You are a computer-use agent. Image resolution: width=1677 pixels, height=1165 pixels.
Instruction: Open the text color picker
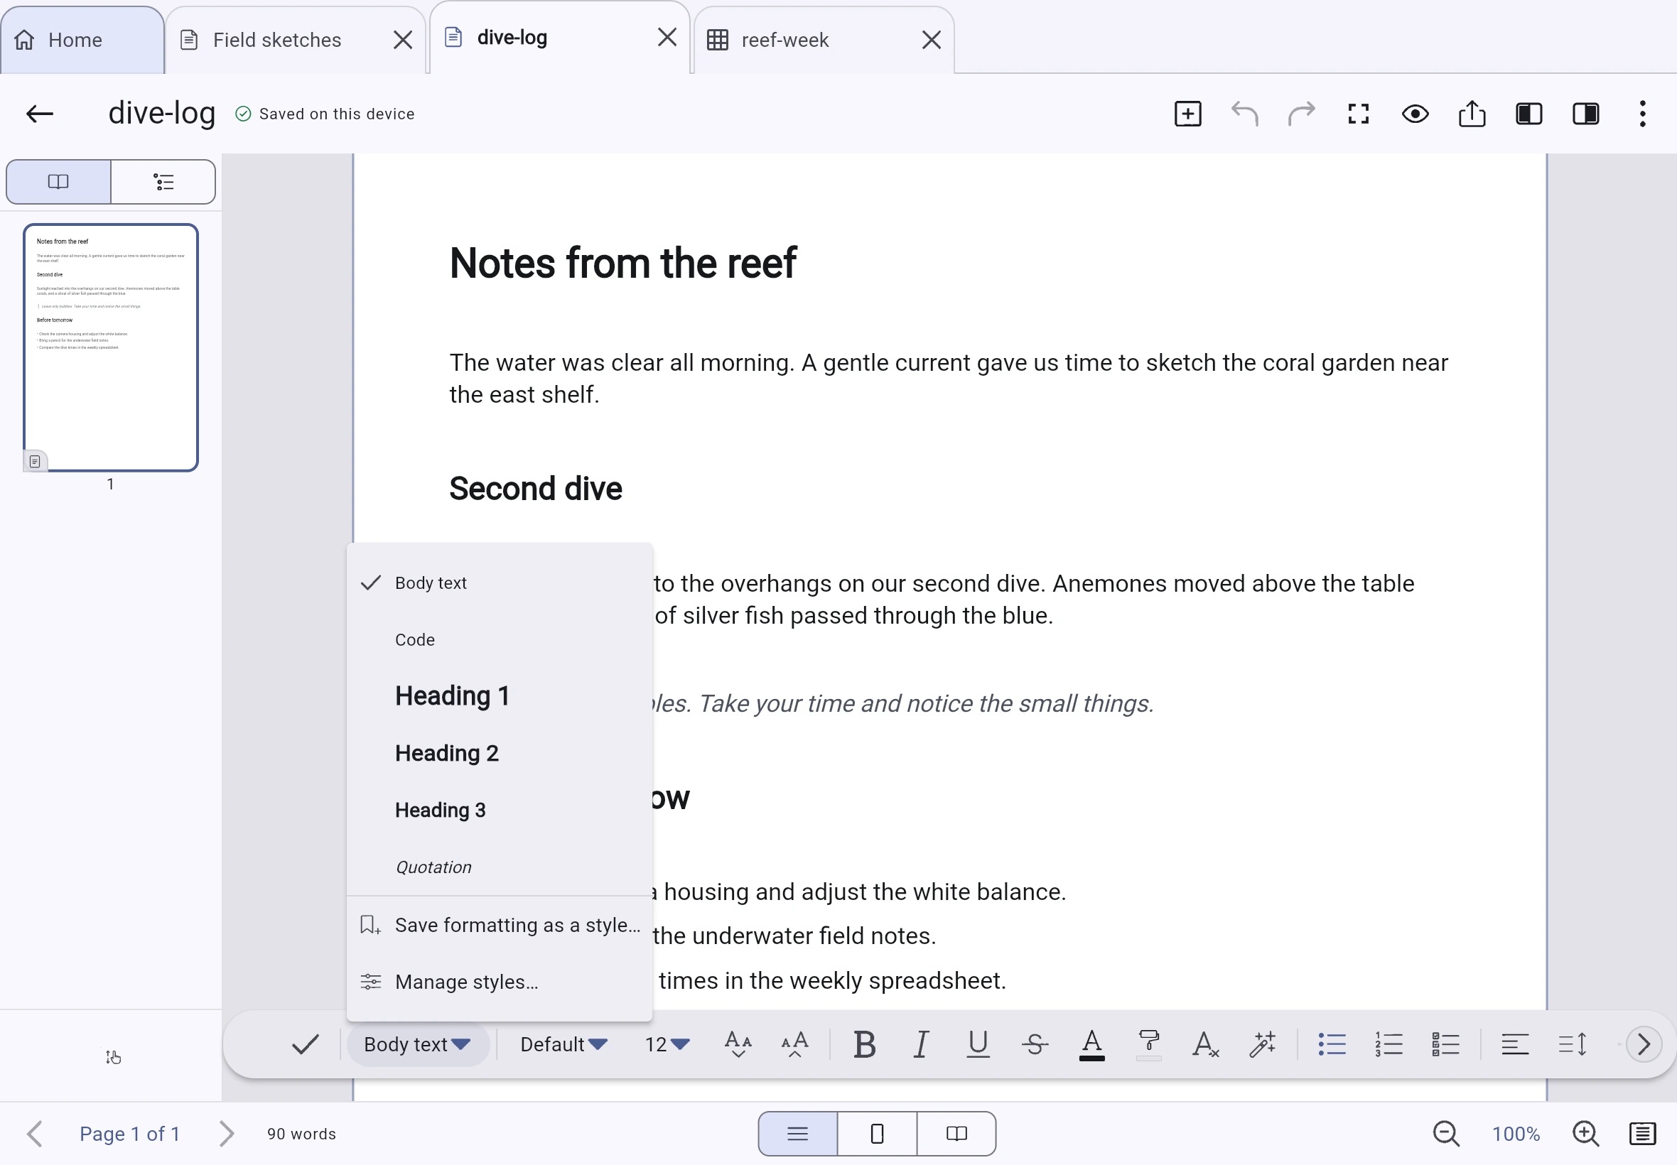(1091, 1044)
